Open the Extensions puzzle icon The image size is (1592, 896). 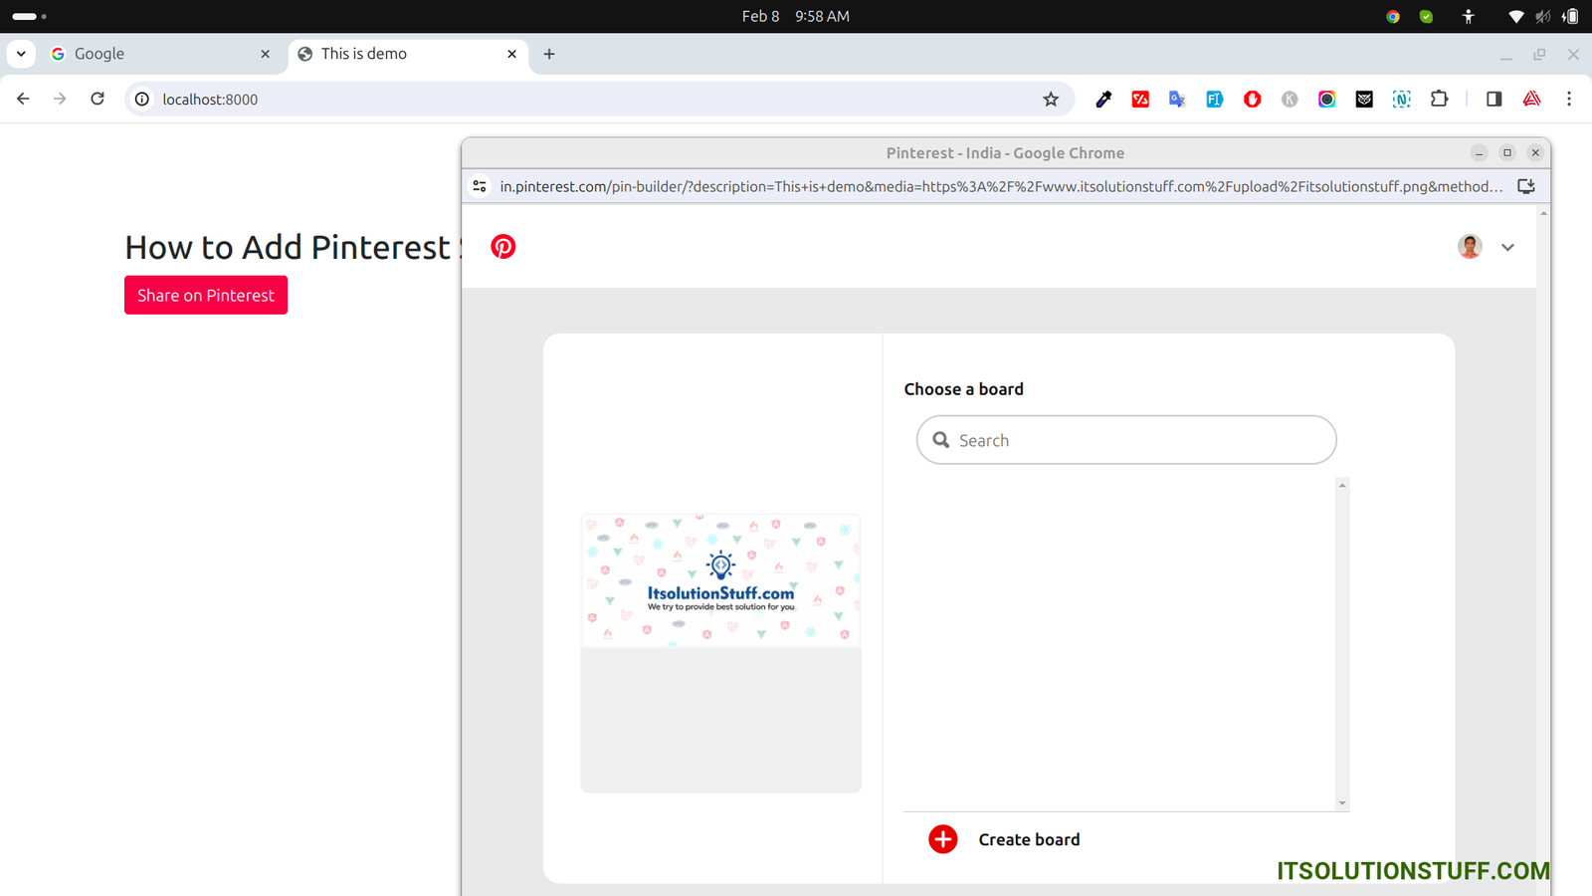(1439, 100)
